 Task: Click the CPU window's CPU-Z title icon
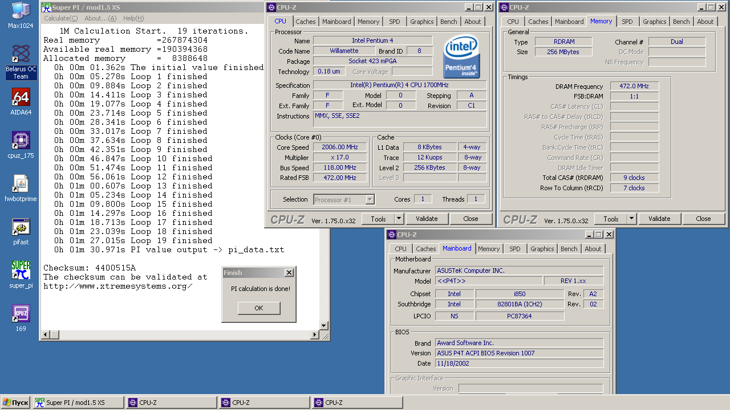click(x=271, y=7)
